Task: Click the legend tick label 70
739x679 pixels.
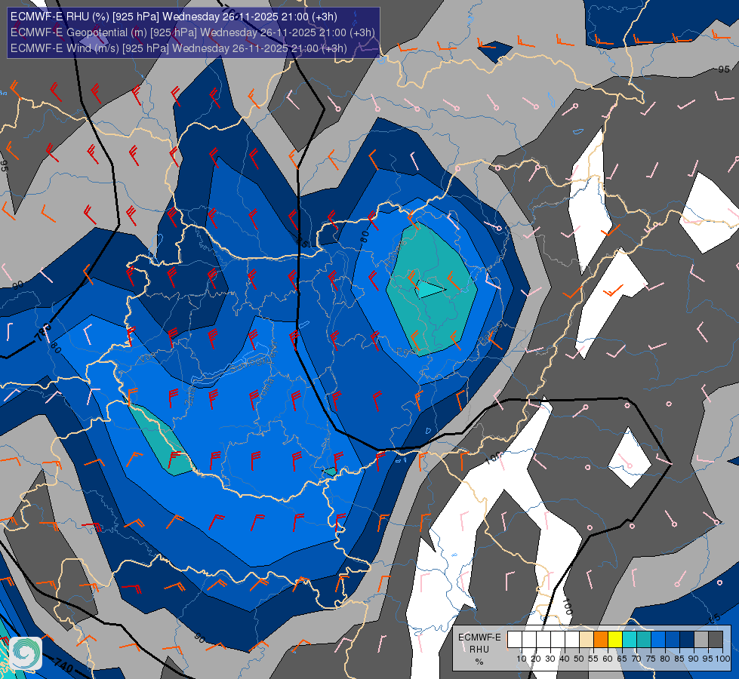Action: [636, 659]
